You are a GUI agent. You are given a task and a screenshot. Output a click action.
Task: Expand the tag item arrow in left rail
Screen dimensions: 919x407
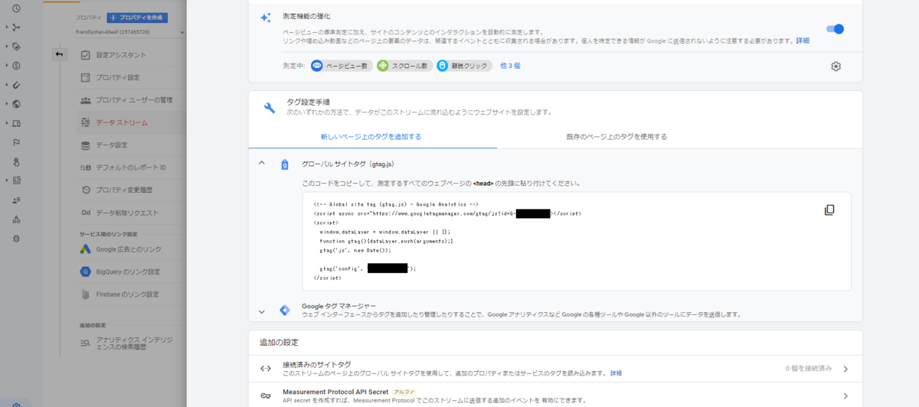6,46
